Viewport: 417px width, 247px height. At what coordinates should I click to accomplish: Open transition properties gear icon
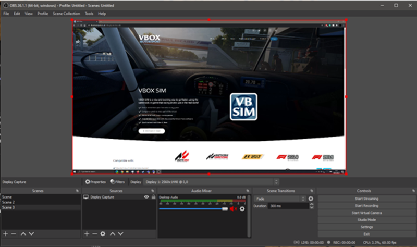311,199
